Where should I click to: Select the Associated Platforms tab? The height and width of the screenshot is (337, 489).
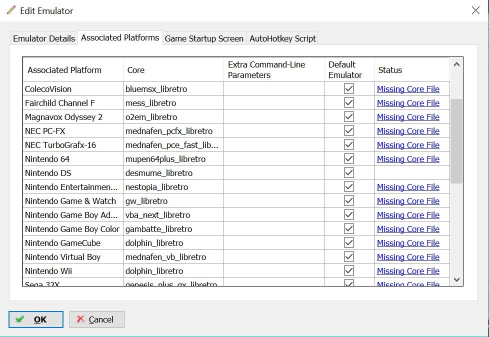120,37
